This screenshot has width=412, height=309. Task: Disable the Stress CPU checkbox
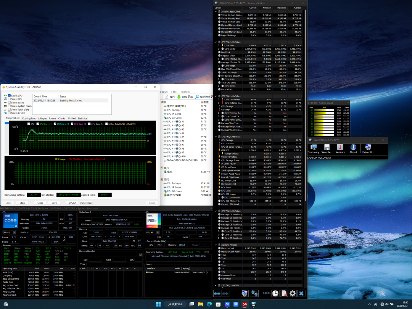10,95
